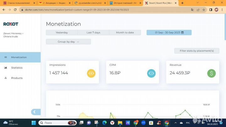Open Microsoft Edge from taskbar
This screenshot has height=127, width=226.
pos(105,123)
